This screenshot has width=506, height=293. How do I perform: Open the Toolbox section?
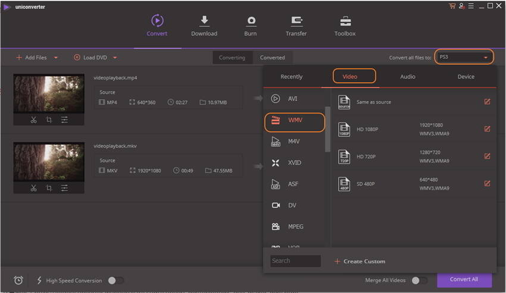[345, 26]
